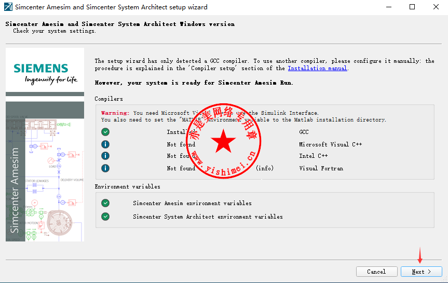Select the Intel C++ label
The height and width of the screenshot is (283, 448).
(314, 156)
